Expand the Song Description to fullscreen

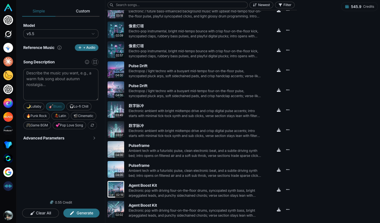pos(95,62)
